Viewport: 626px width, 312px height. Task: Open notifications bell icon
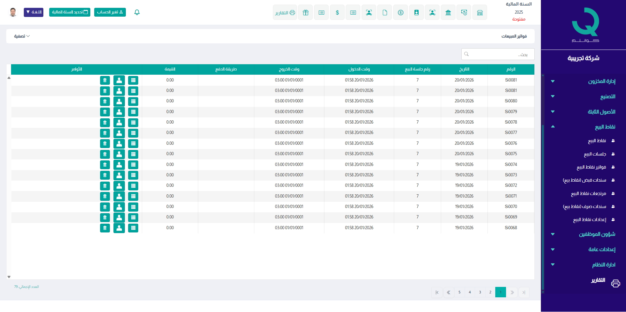click(x=137, y=12)
